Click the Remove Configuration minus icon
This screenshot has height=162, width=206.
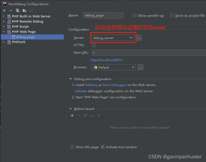click(x=11, y=11)
